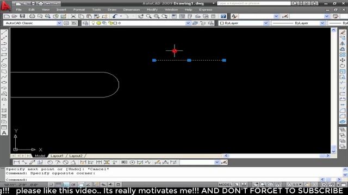Click the Help question mark icon
Screen dimensions: 348x195
[x=223, y=16]
